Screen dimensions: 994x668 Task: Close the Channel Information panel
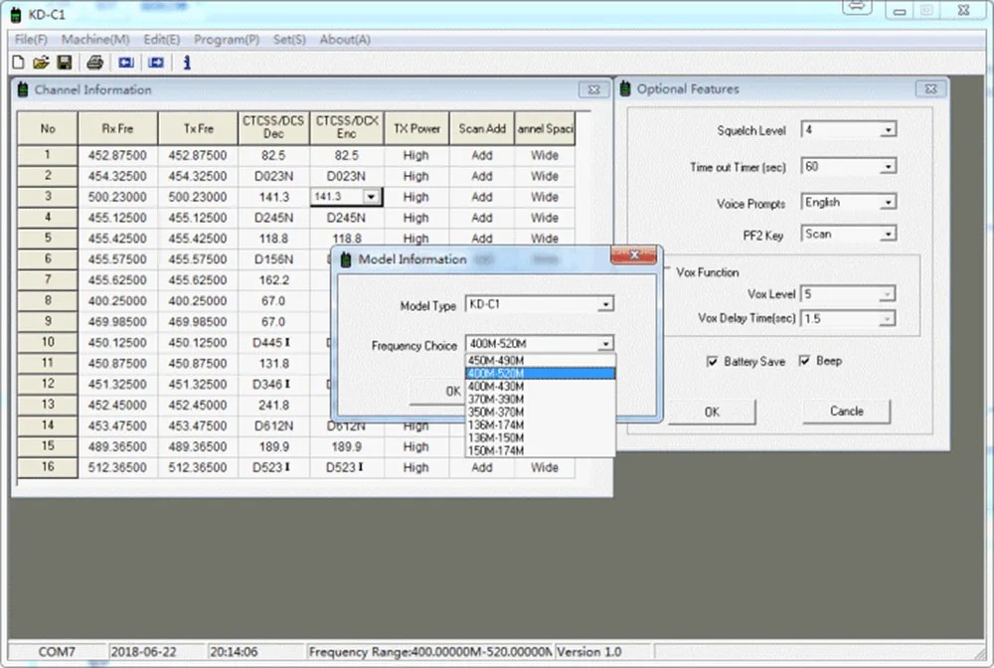(592, 89)
